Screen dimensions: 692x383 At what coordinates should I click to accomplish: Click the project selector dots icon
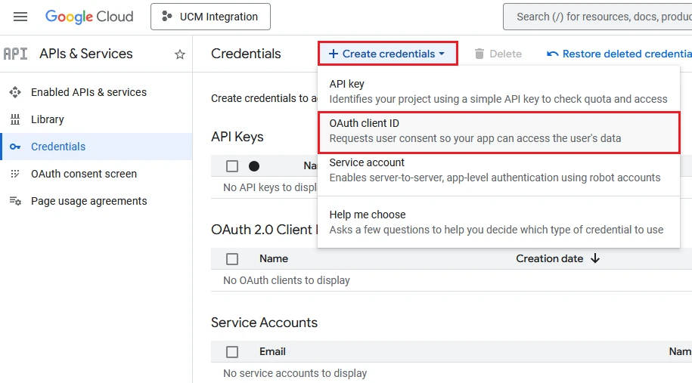(166, 17)
